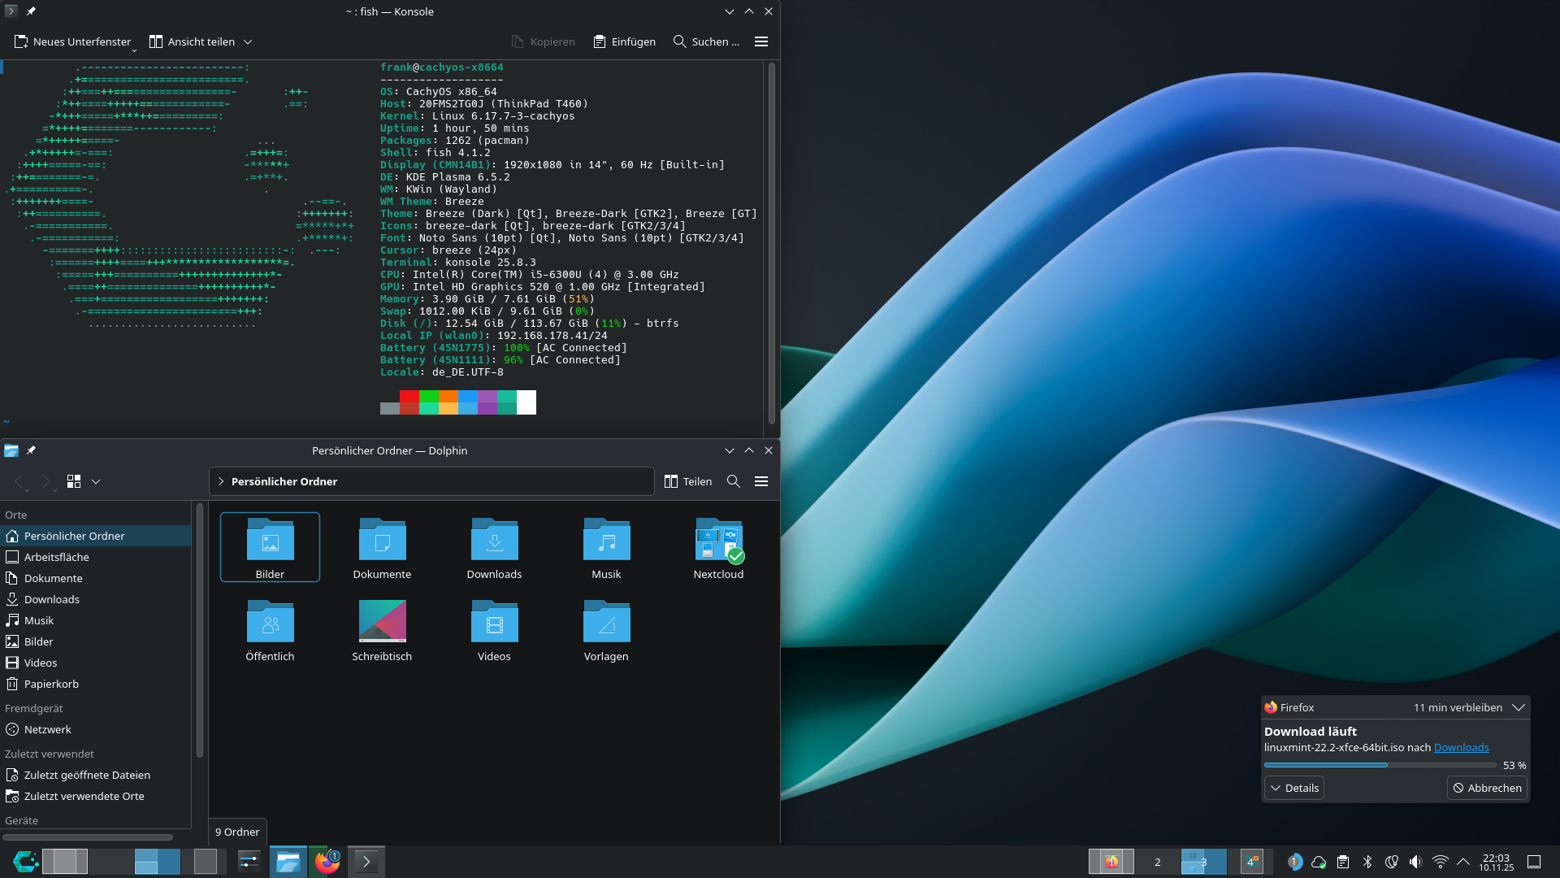1560x878 pixels.
Task: Open the settings sliders icon in the taskbar
Action: click(x=249, y=862)
